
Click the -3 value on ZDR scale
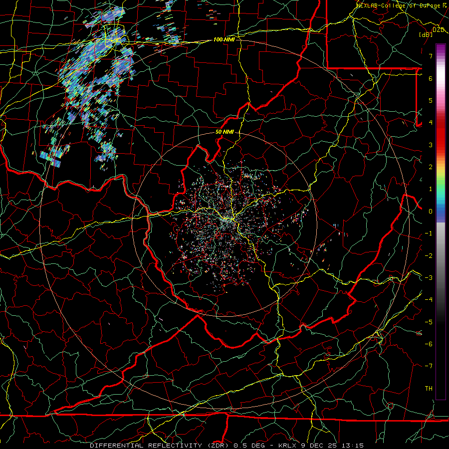(429, 278)
